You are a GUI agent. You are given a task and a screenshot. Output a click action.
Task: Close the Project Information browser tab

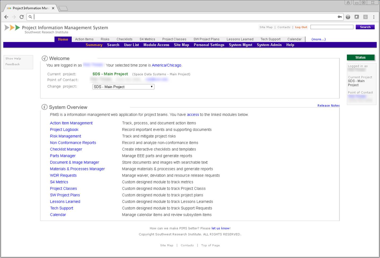tap(53, 8)
